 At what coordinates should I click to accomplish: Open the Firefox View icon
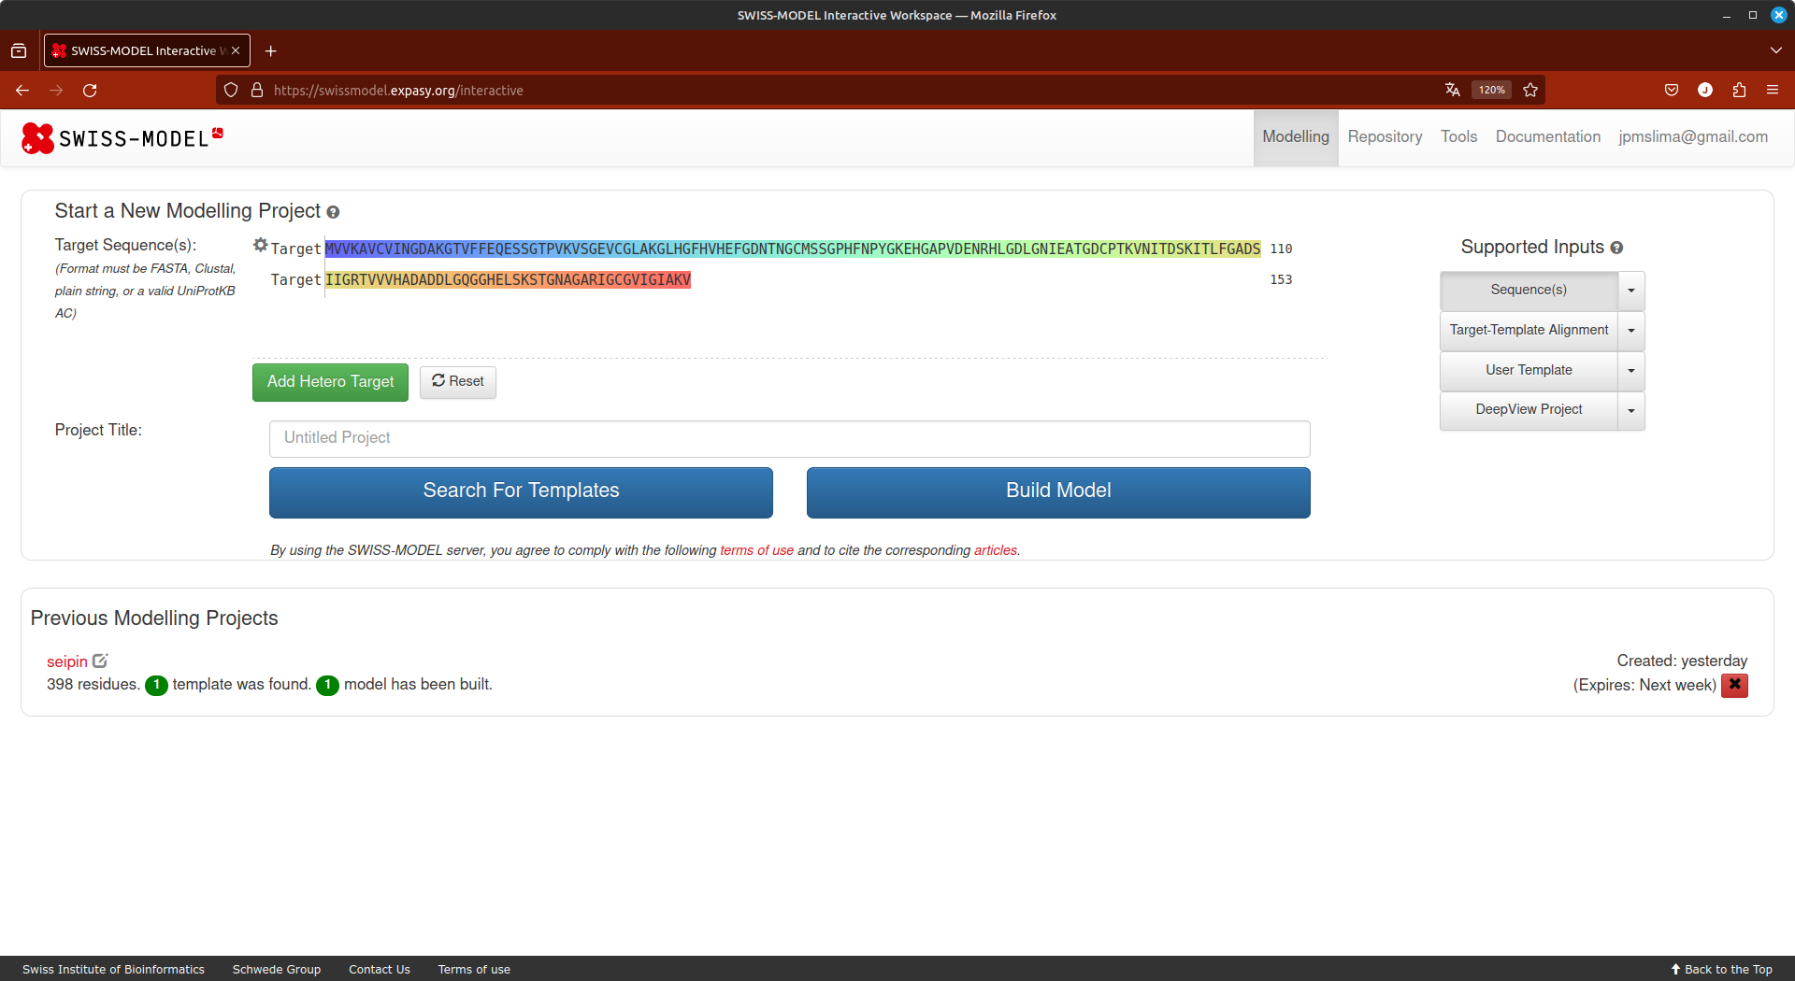[x=19, y=50]
